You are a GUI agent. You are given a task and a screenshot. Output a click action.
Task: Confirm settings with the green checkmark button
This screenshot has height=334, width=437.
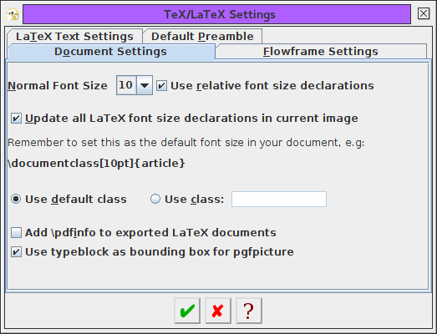coord(187,311)
